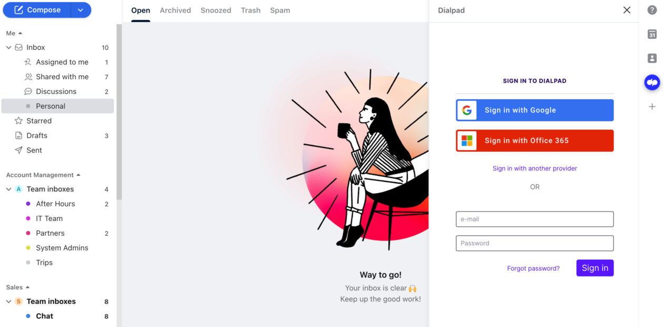Select the Dialpad integration icon

pyautogui.click(x=652, y=82)
